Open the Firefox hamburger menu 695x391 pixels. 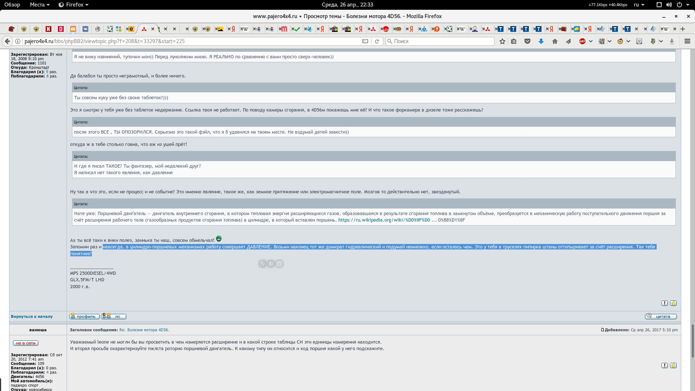coord(687,41)
